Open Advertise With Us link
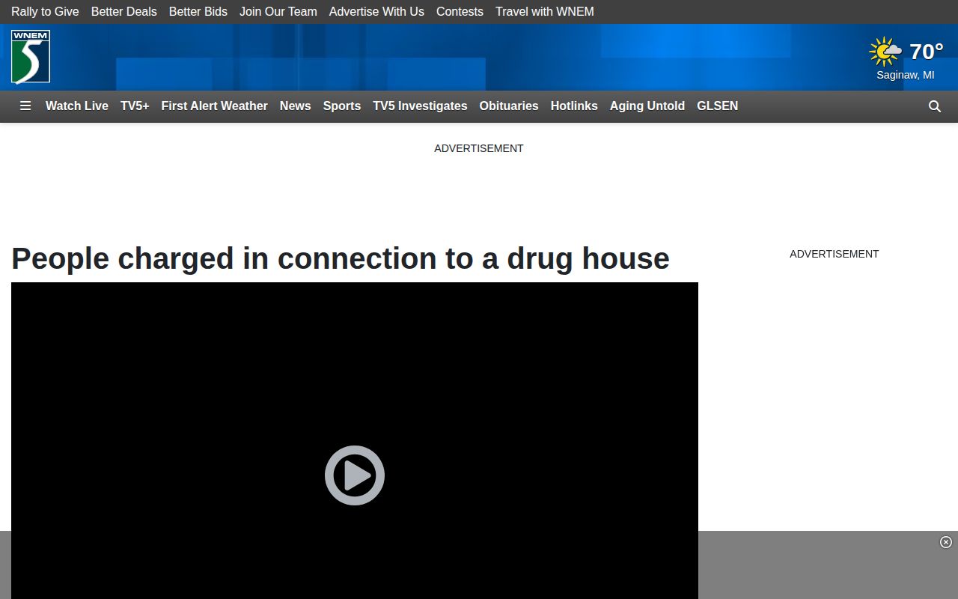Screen dimensions: 958x599 [x=376, y=12]
